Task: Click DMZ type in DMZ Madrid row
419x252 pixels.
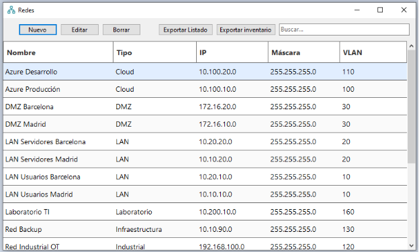Action: click(x=124, y=124)
